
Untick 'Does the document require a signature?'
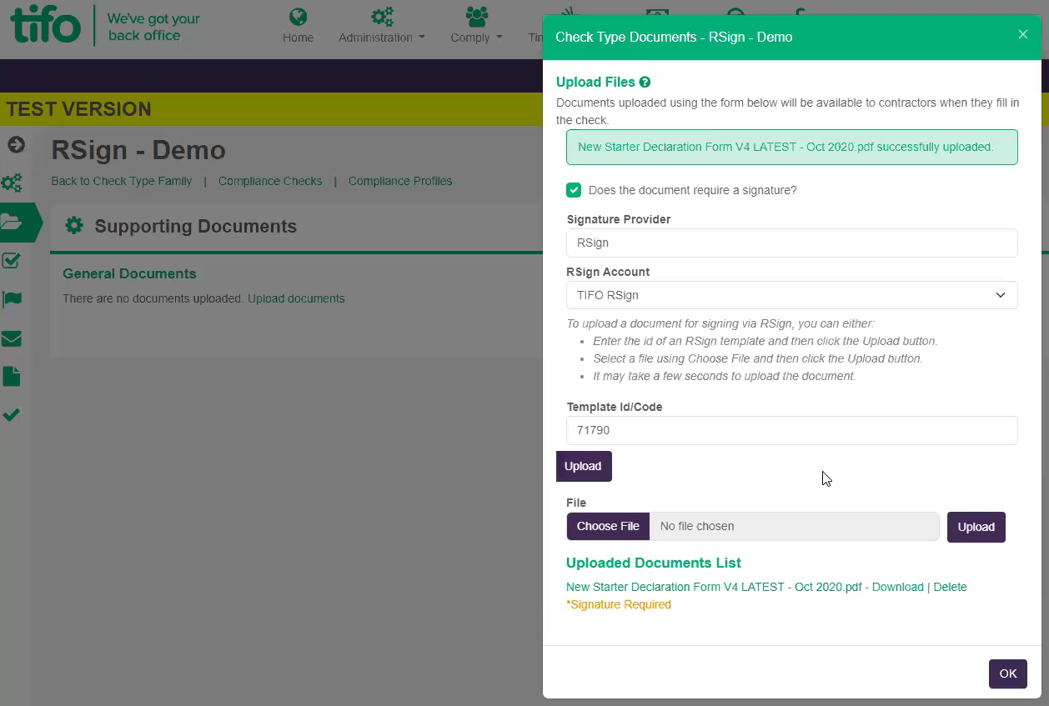[x=574, y=190]
